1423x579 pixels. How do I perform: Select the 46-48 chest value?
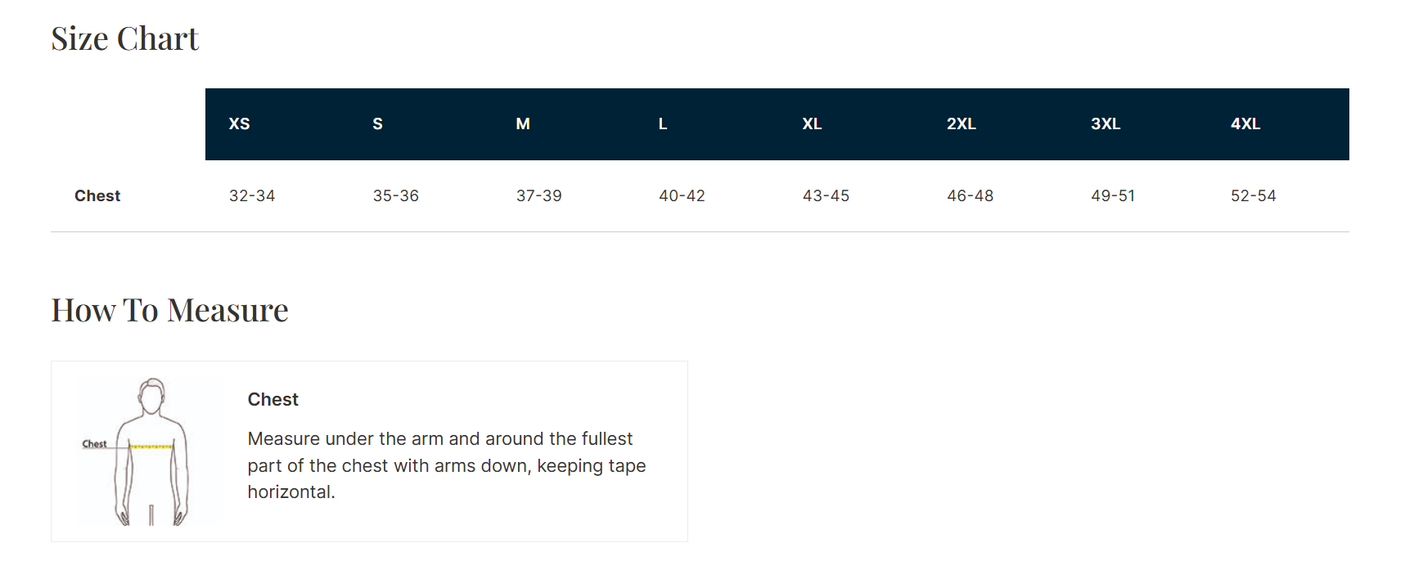(x=970, y=196)
